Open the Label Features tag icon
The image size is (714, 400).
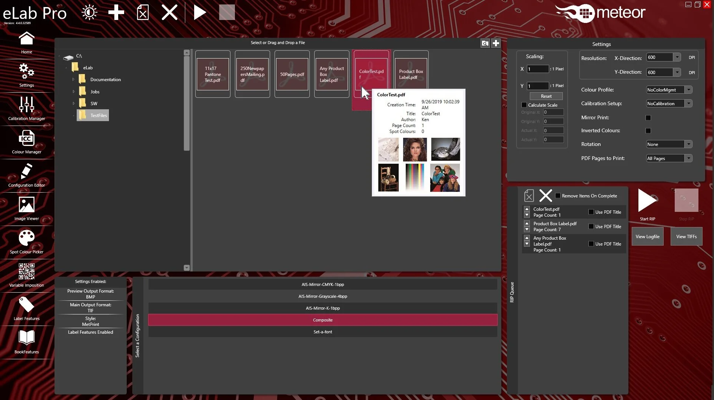point(26,305)
